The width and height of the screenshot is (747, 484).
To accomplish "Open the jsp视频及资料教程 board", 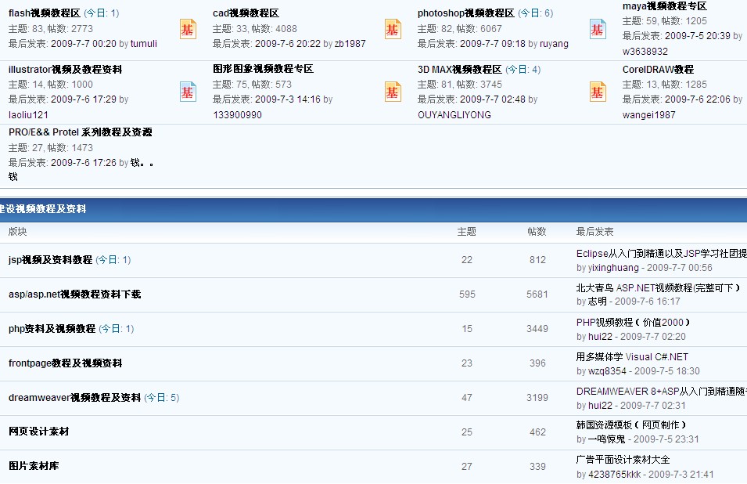I will pyautogui.click(x=50, y=260).
